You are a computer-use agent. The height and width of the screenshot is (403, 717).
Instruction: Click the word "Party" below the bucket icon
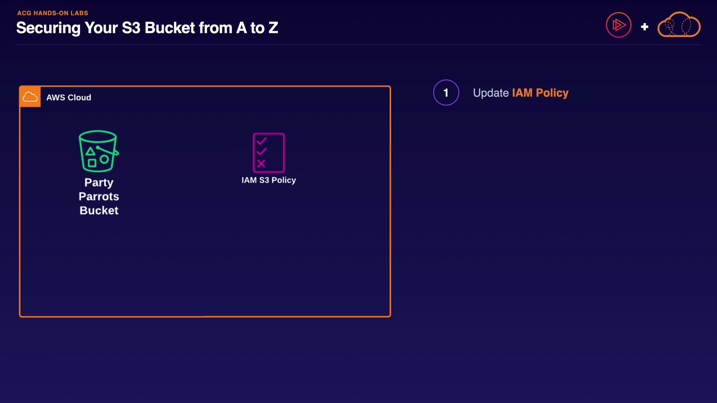pyautogui.click(x=99, y=182)
